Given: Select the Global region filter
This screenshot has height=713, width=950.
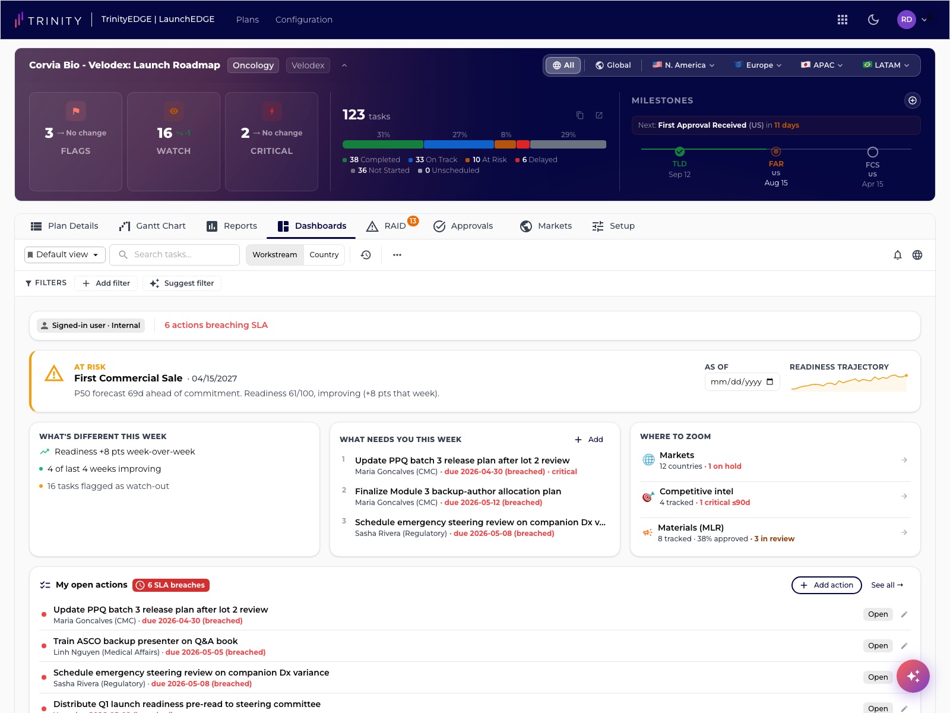Looking at the screenshot, I should tap(613, 65).
